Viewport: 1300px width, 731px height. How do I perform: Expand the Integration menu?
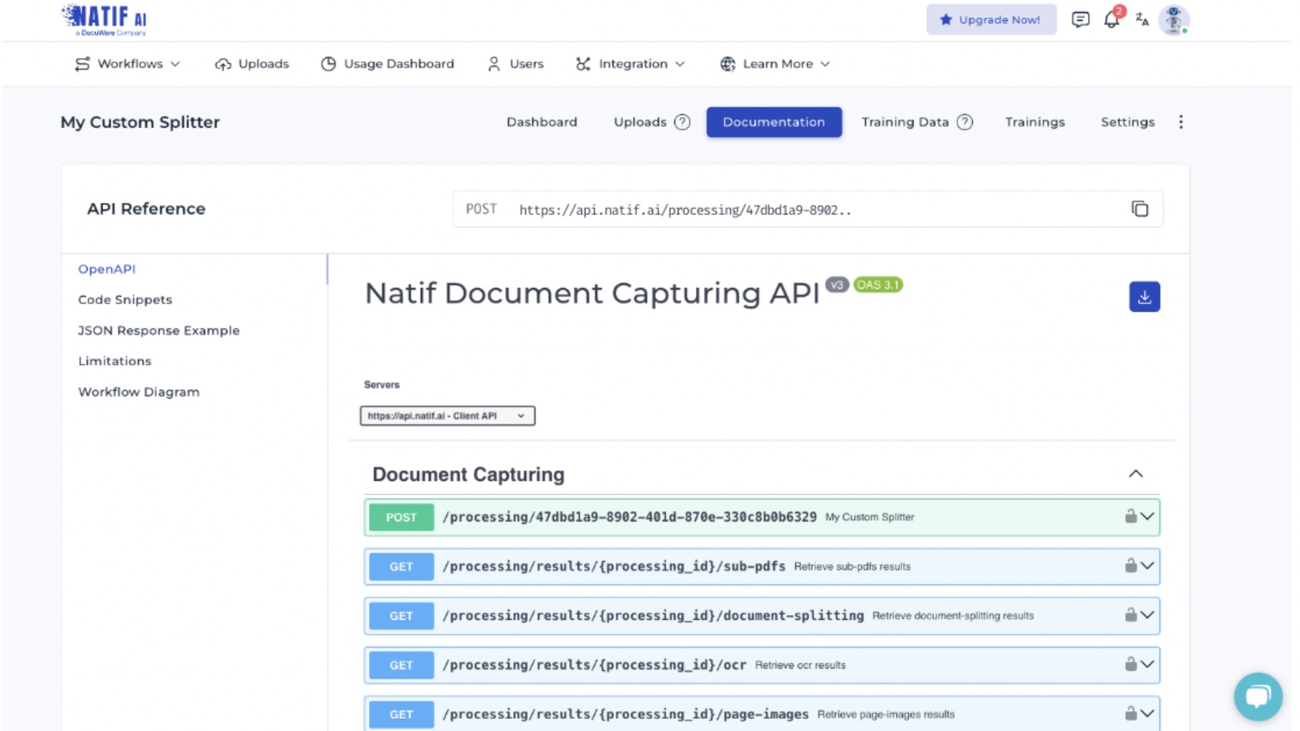coord(631,64)
